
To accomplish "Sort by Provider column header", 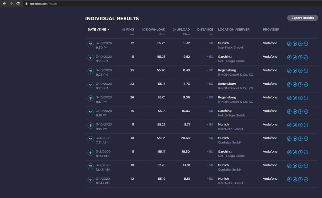I will coord(271,30).
